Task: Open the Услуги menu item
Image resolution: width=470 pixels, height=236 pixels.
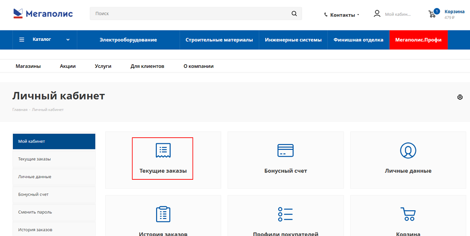Action: pos(103,66)
